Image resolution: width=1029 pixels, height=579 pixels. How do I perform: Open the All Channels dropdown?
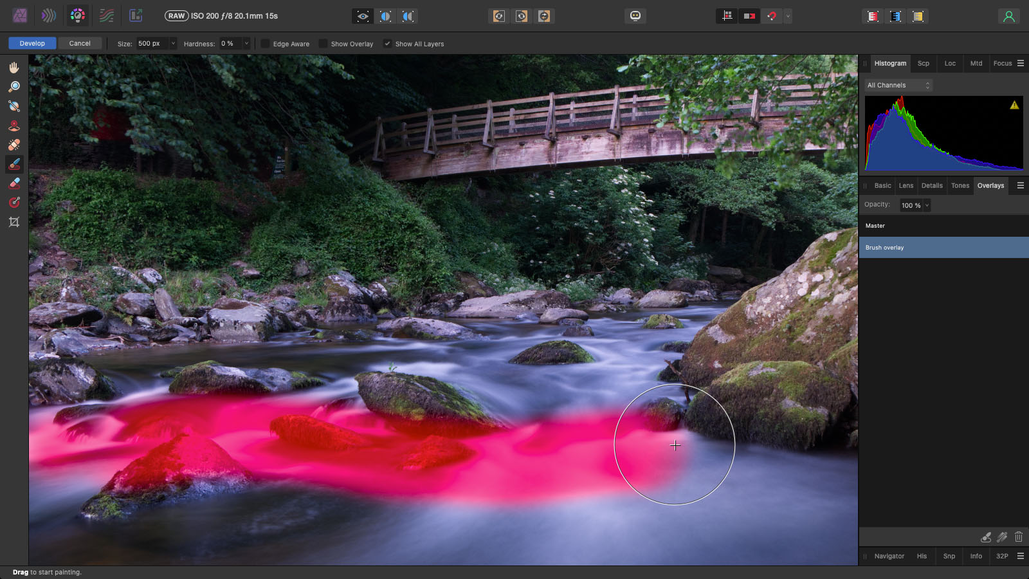click(x=898, y=85)
